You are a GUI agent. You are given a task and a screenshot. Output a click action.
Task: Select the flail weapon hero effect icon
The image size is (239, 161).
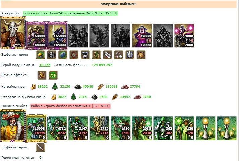click(x=119, y=55)
